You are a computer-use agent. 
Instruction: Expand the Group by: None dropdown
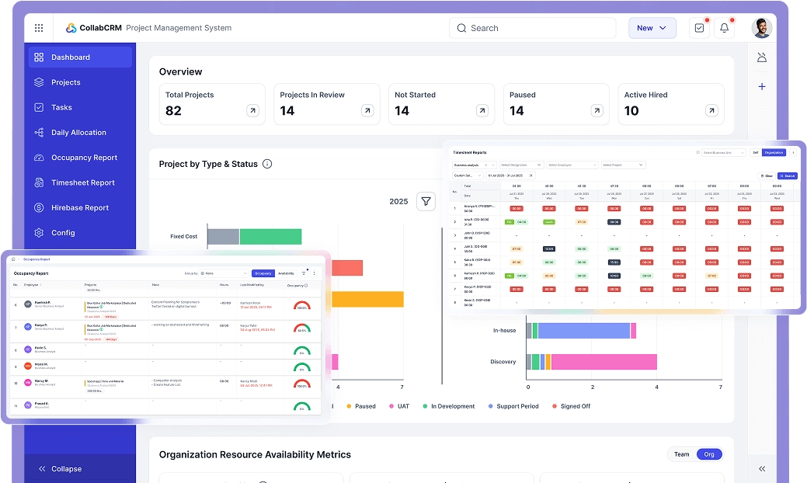[x=223, y=273]
